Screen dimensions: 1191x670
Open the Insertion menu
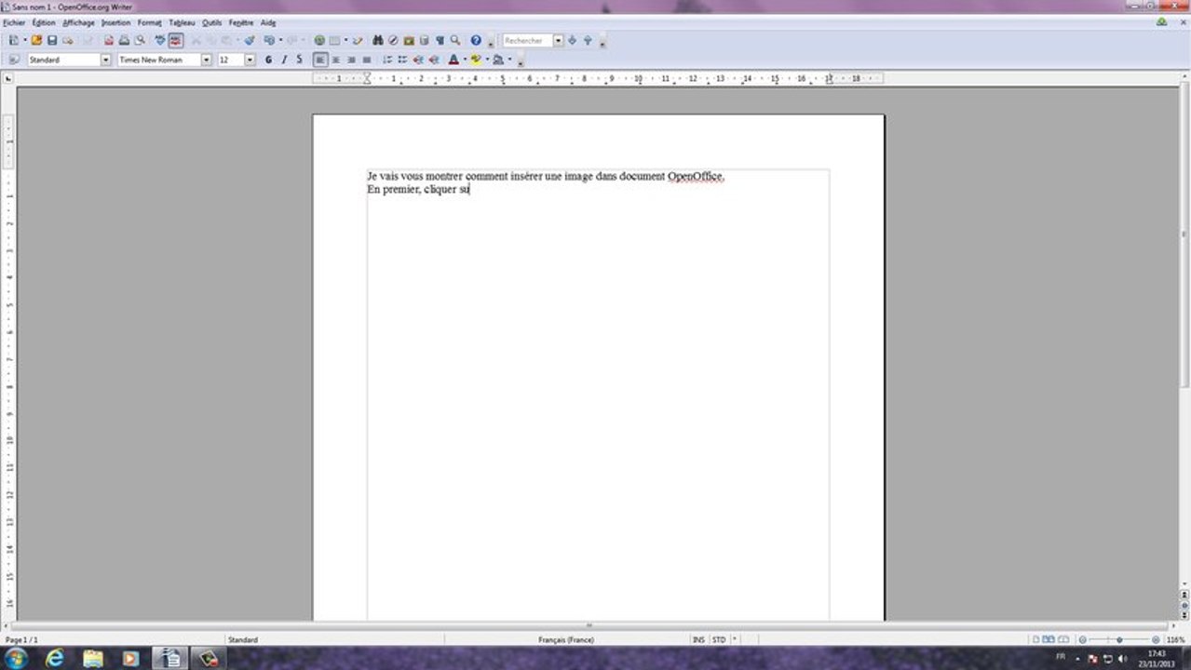115,22
